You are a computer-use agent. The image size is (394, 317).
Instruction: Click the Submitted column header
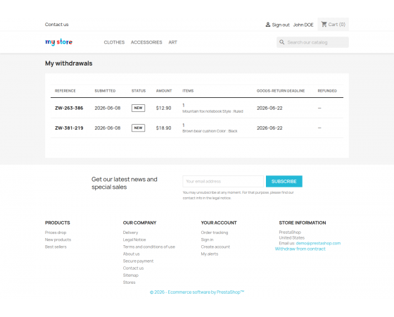pyautogui.click(x=105, y=91)
